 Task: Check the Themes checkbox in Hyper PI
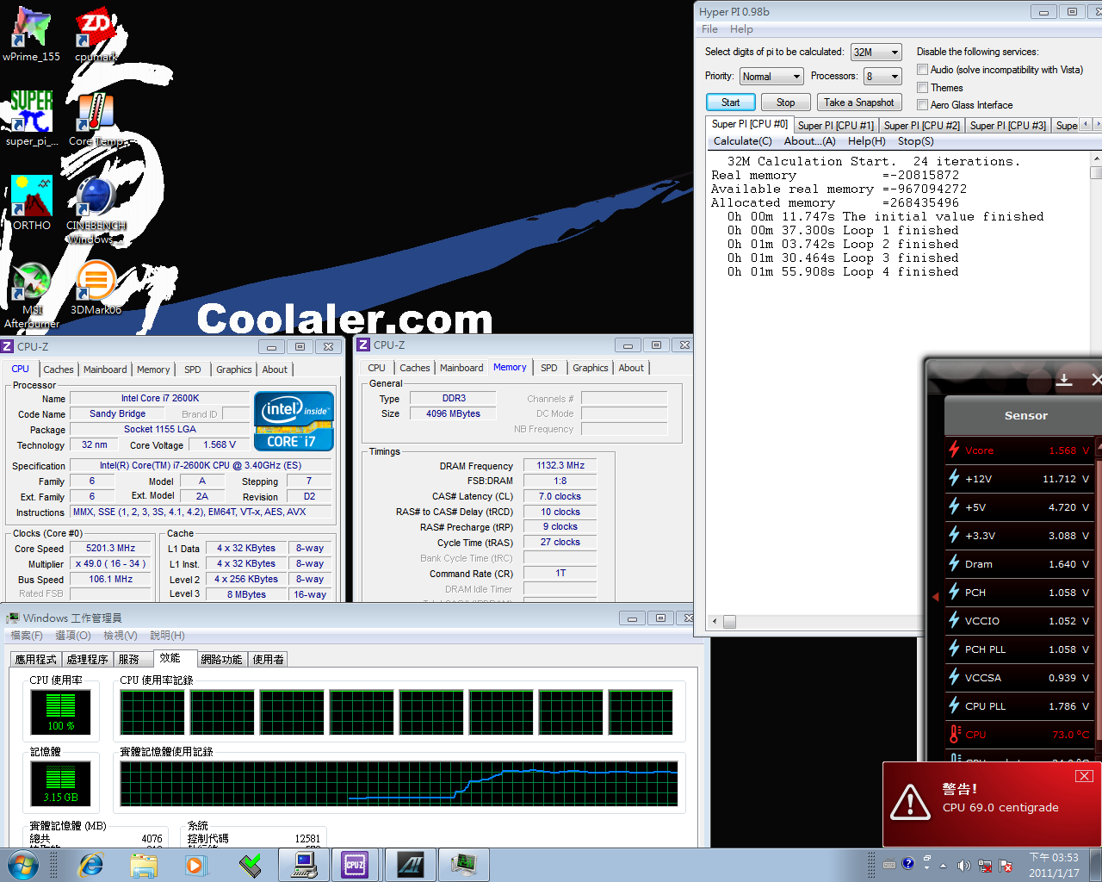point(922,88)
